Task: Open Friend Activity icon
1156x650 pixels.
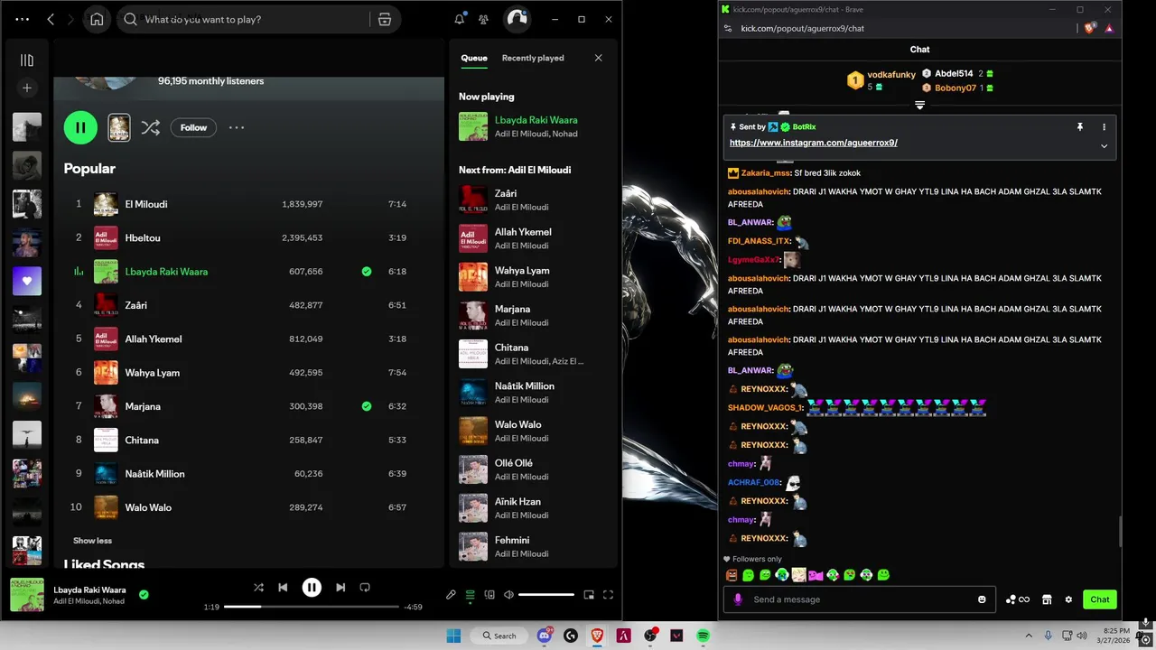Action: [484, 19]
